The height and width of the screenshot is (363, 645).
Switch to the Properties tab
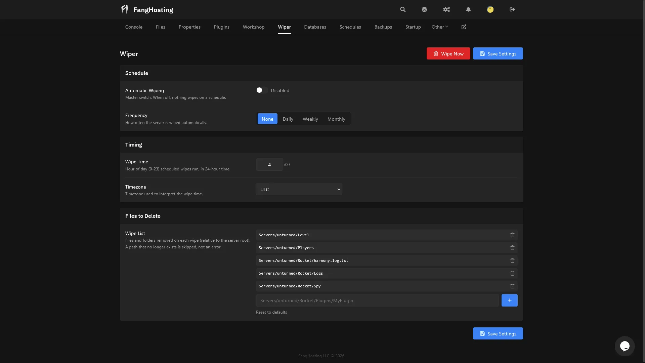(189, 27)
